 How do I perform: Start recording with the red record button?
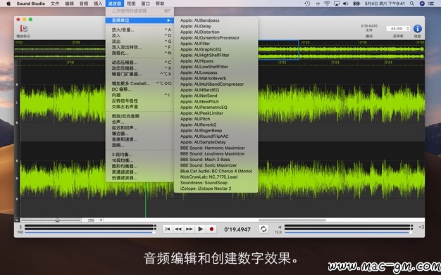[x=211, y=229]
